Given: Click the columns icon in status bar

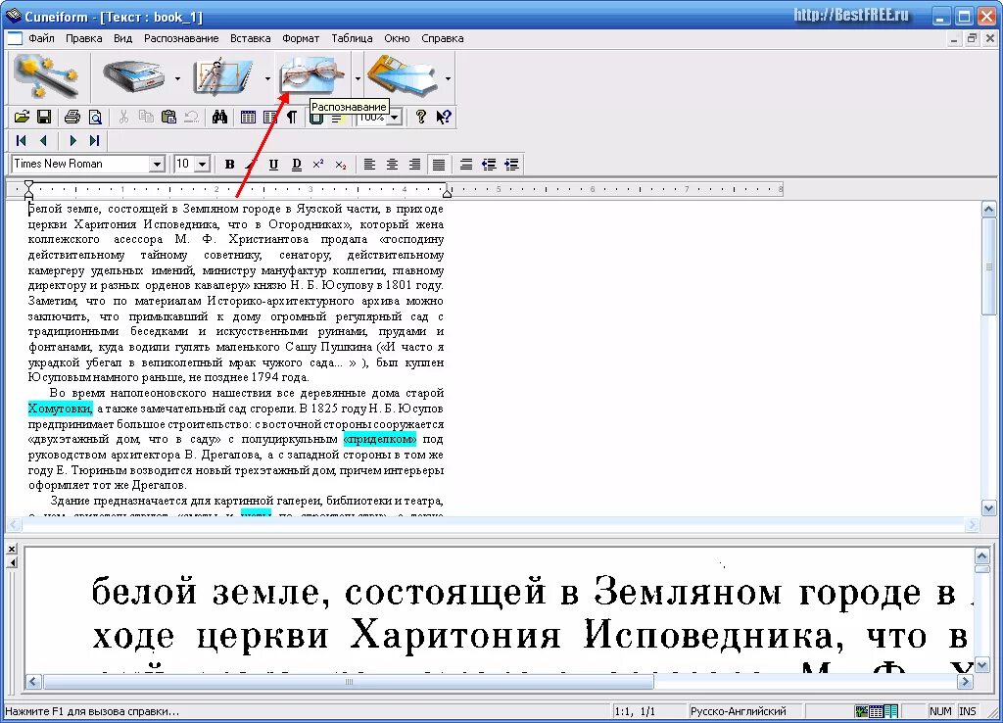Looking at the screenshot, I should click(891, 711).
